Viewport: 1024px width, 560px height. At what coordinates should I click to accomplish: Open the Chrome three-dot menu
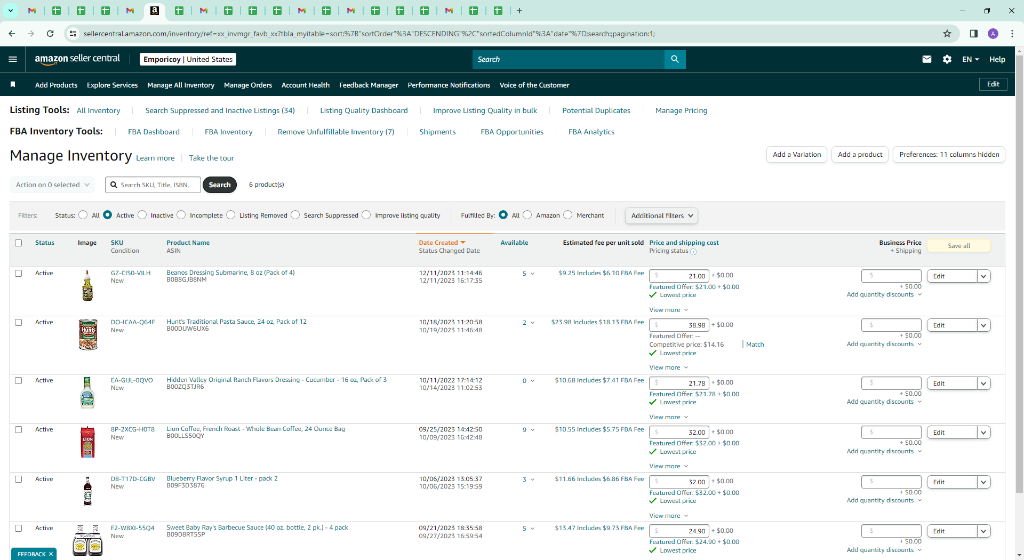pos(1012,34)
